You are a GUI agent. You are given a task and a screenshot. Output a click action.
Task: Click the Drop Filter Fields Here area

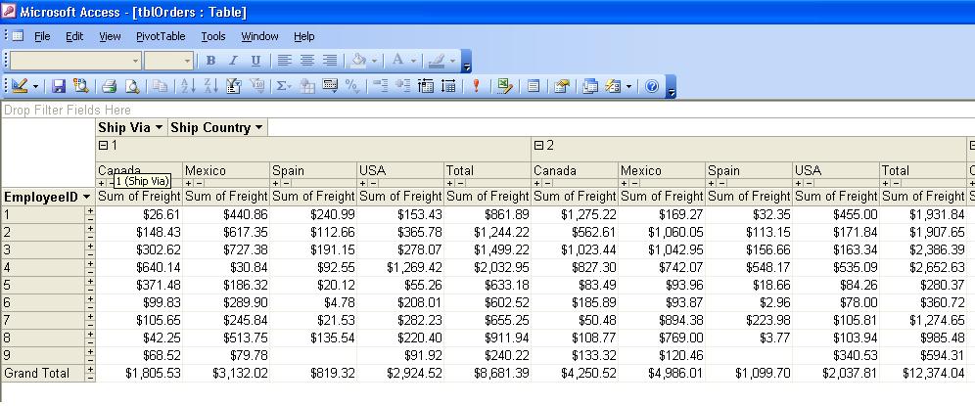pyautogui.click(x=487, y=110)
